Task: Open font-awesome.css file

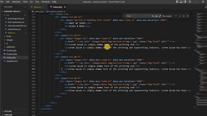Action: point(16,22)
